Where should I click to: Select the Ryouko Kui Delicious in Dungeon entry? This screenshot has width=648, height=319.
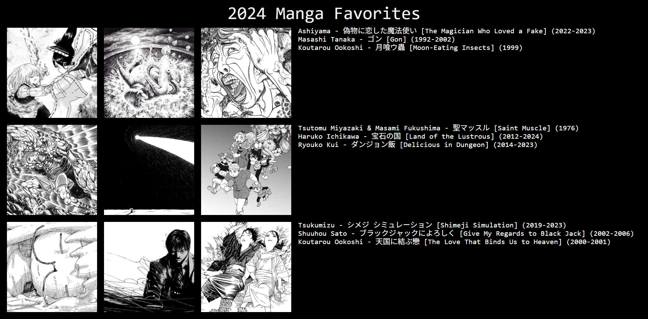[x=418, y=145]
